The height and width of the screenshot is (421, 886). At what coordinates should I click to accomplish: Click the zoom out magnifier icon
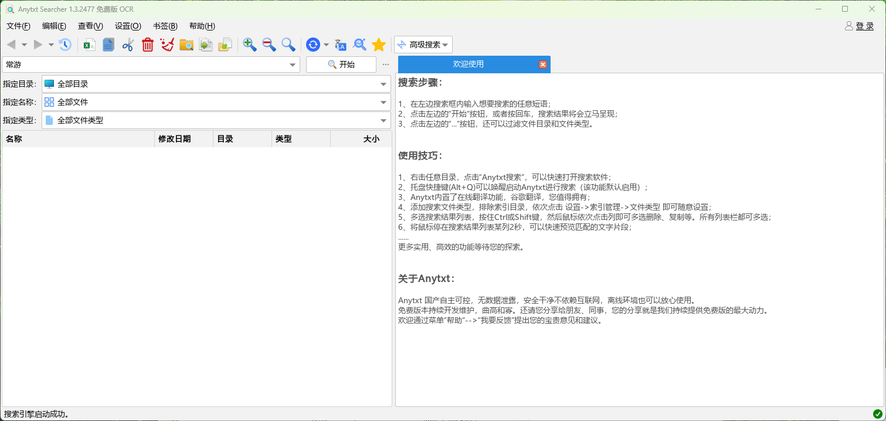269,45
